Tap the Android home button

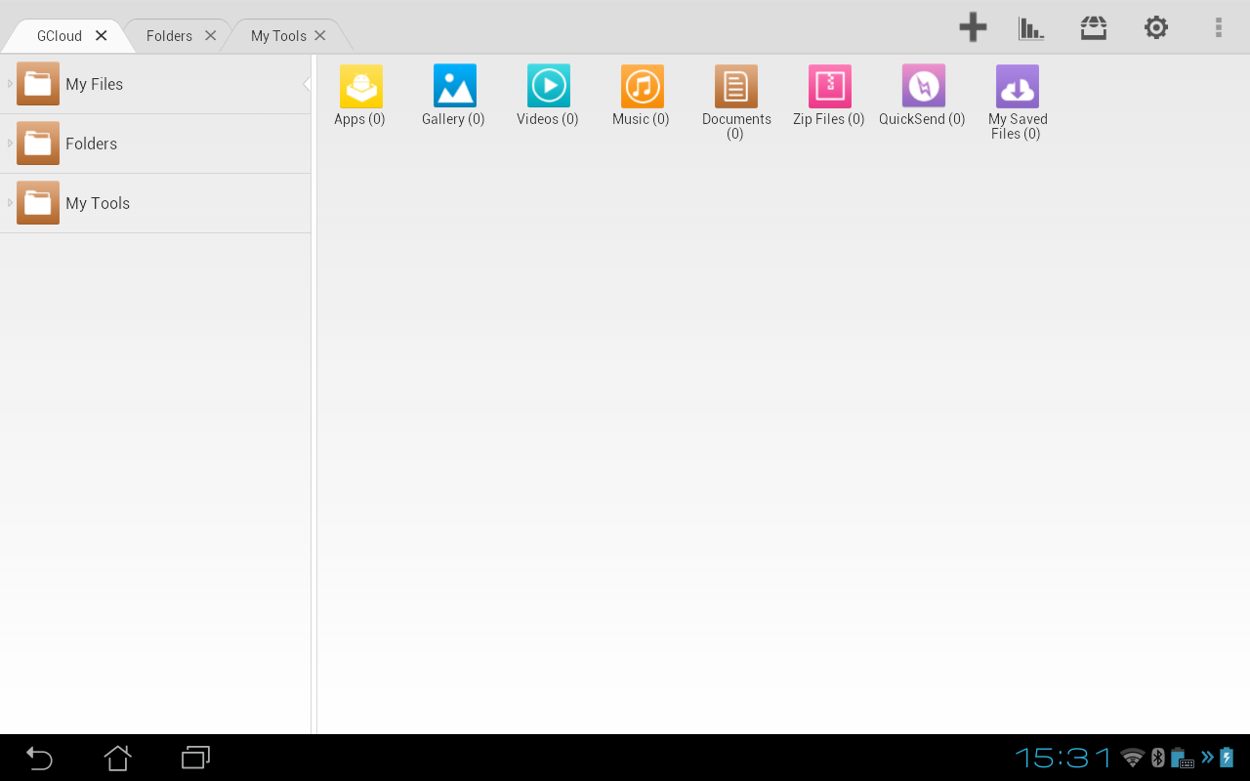[x=117, y=758]
